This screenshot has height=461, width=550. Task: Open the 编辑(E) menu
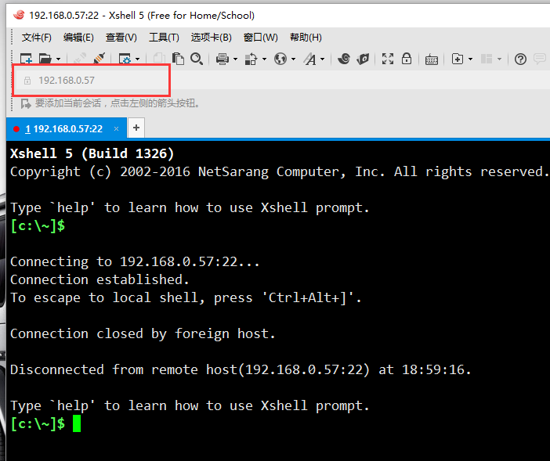tap(78, 38)
